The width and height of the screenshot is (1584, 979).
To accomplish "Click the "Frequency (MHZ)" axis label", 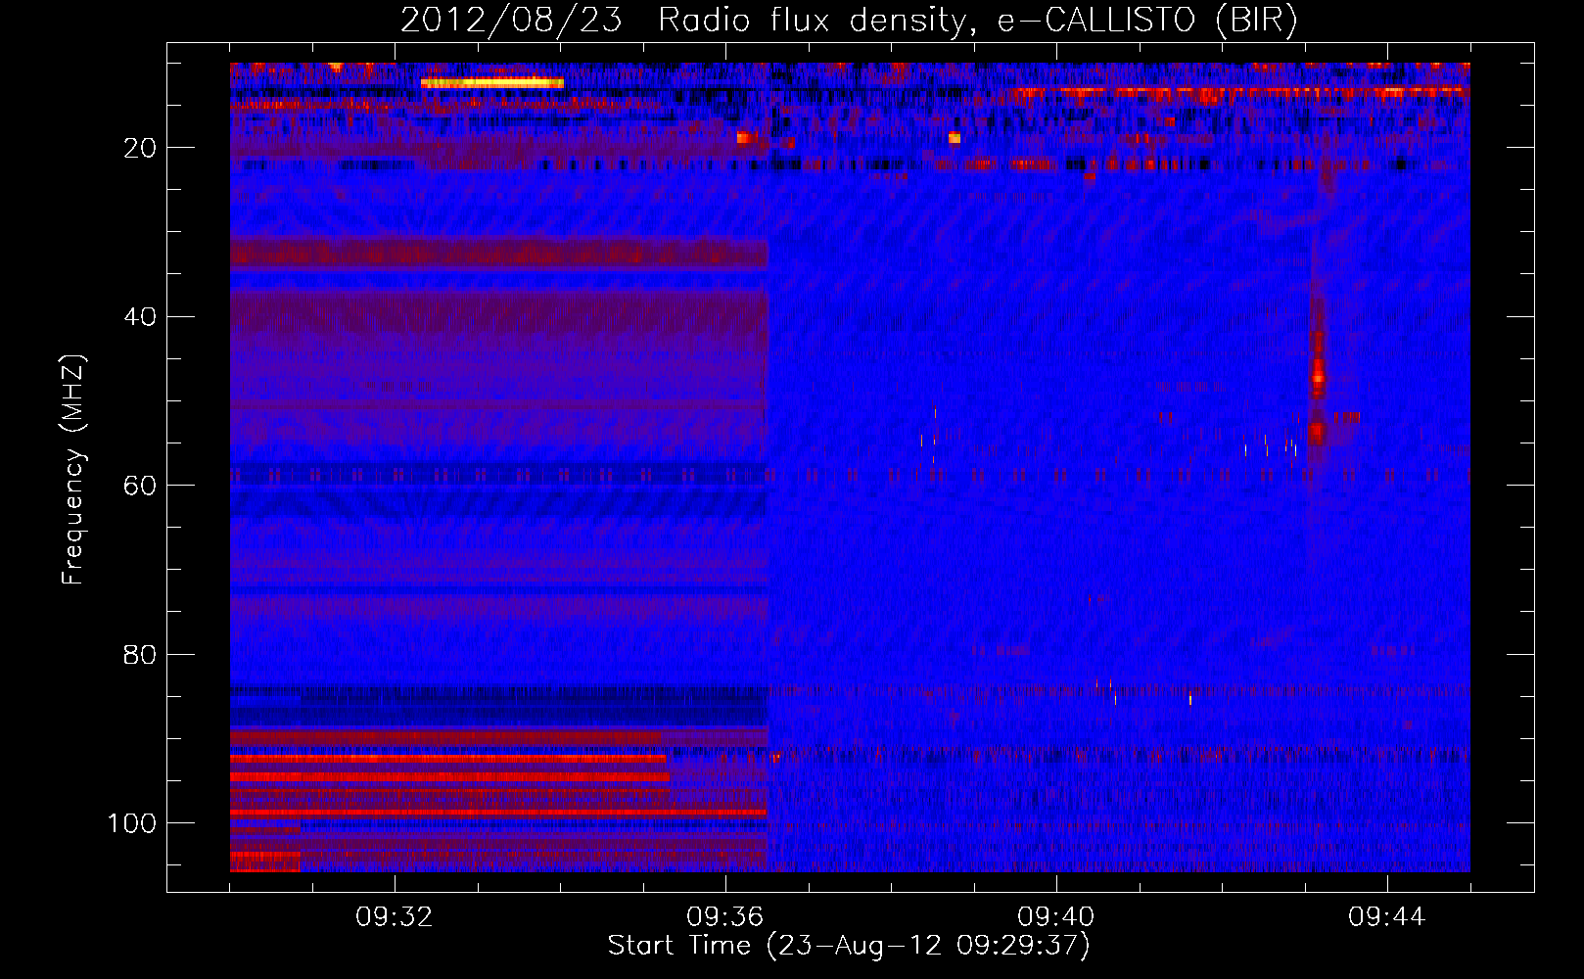I will [x=73, y=470].
